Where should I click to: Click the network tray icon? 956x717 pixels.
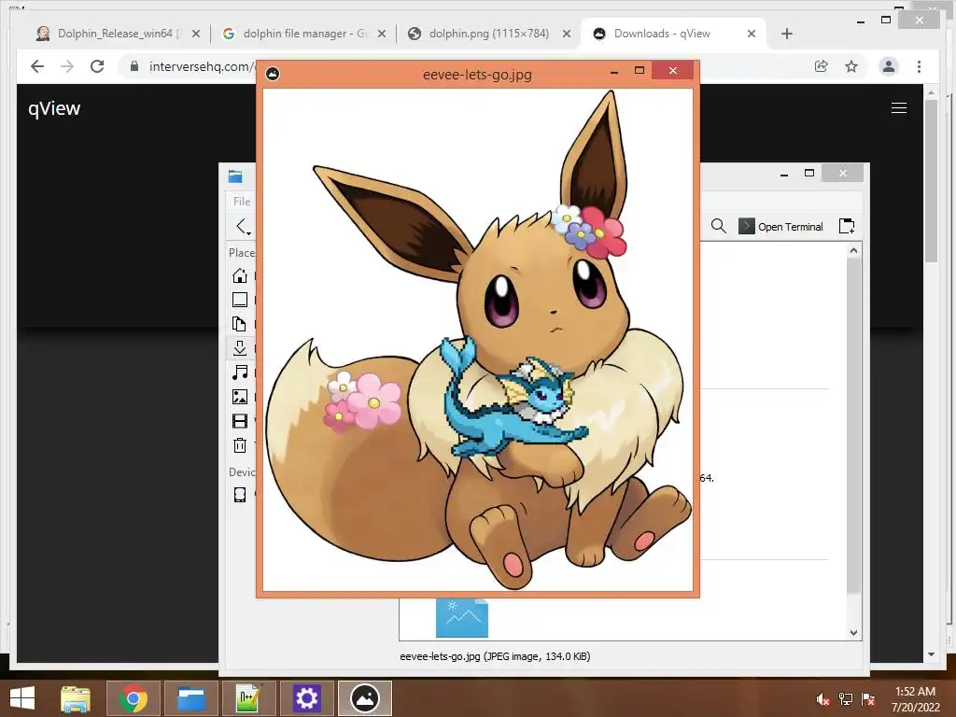click(x=846, y=699)
